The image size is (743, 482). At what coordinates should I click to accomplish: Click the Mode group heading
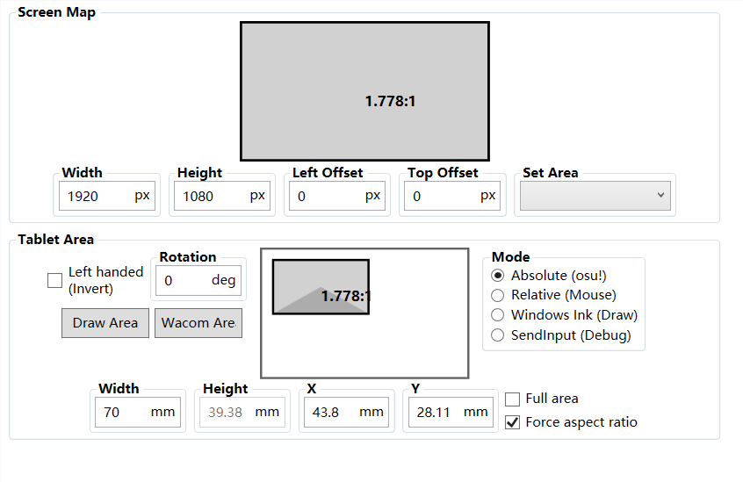510,256
